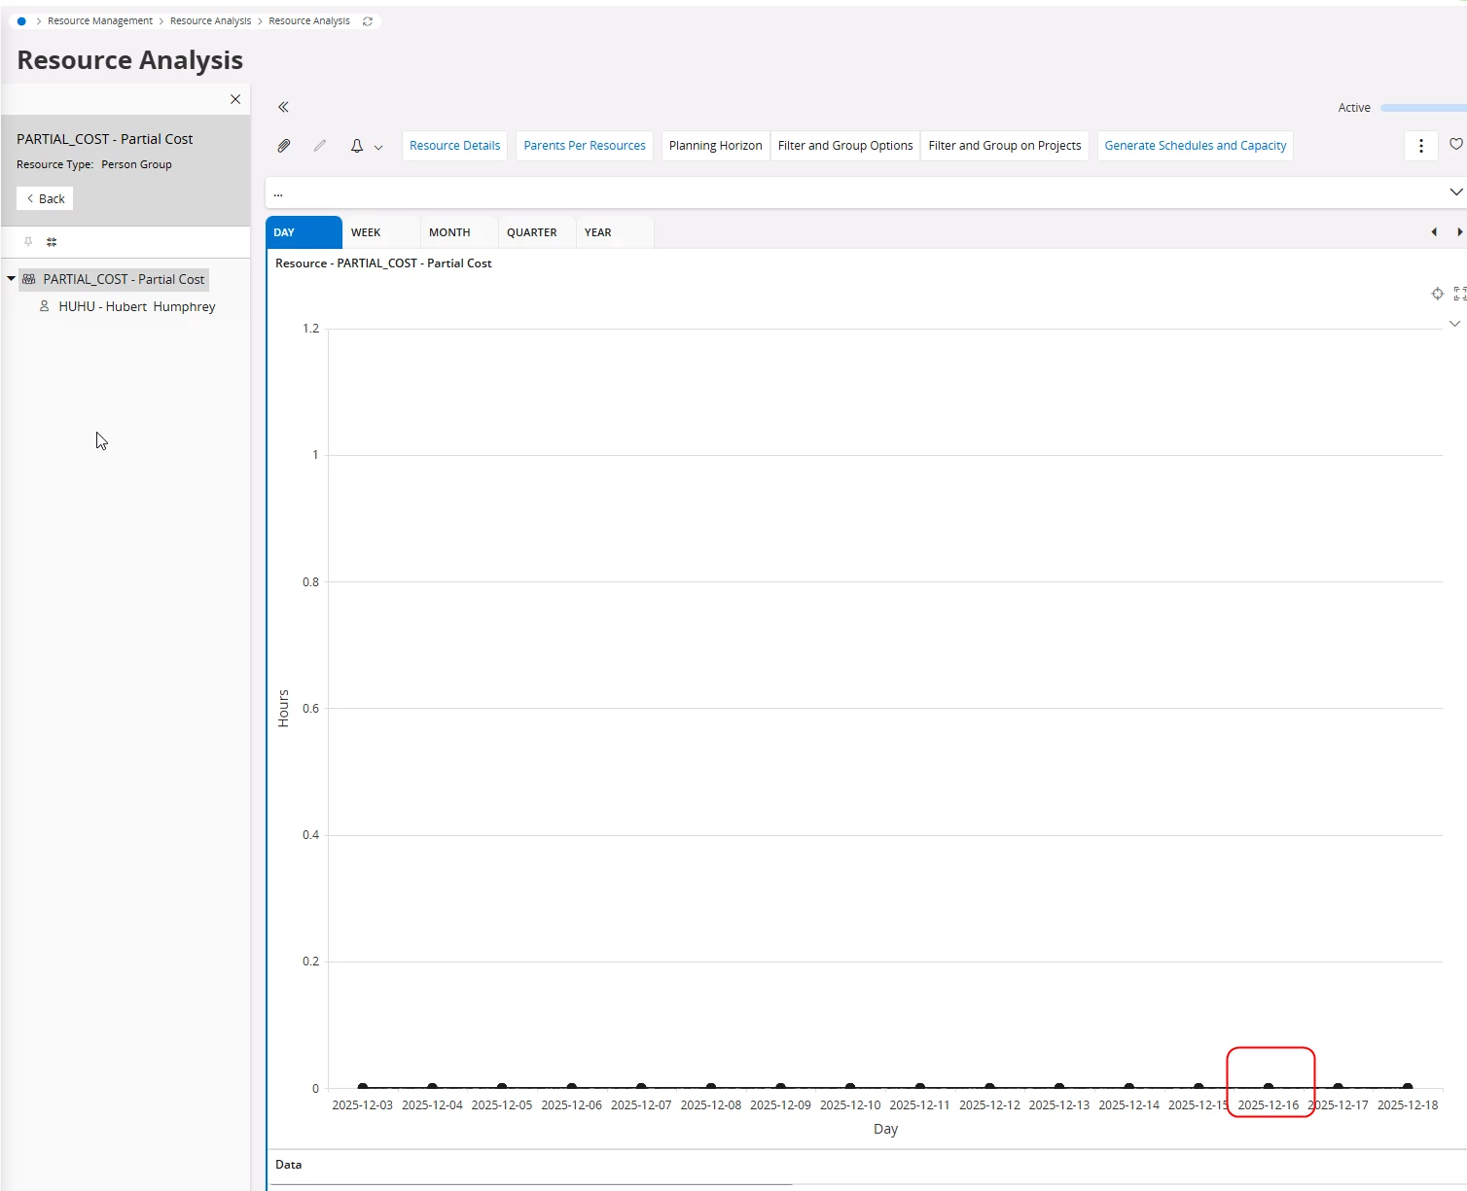Switch to the YEAR tab

(x=615, y=232)
